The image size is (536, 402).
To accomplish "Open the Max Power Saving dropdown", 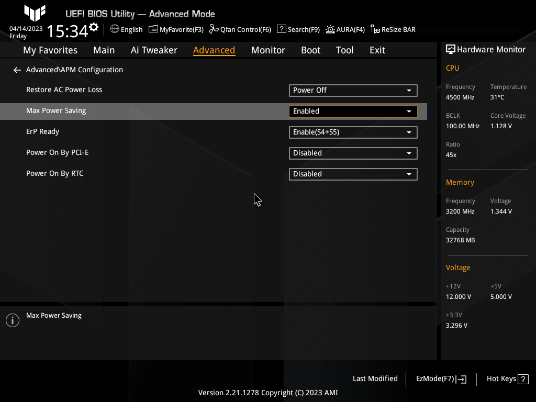I will pos(353,111).
